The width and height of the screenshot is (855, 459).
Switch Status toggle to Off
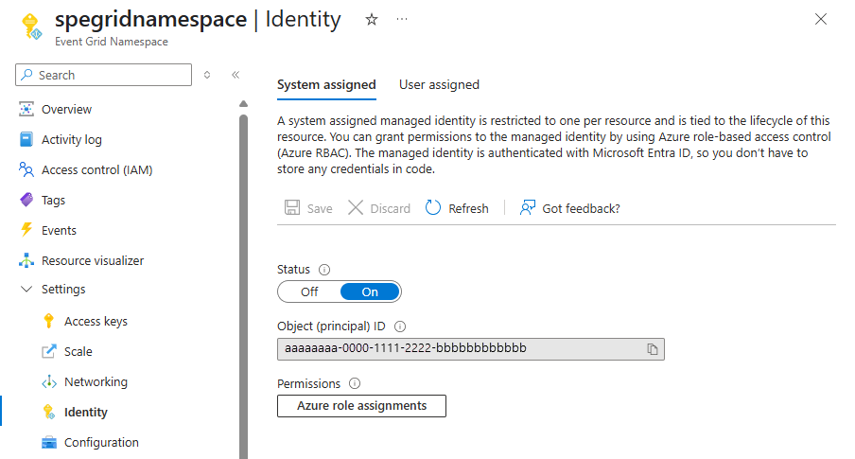[x=309, y=291]
